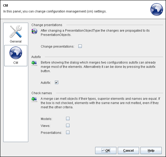The width and height of the screenshot is (166, 157).
Task: Click the merge melt objects description paragraph
Action: tap(100, 103)
